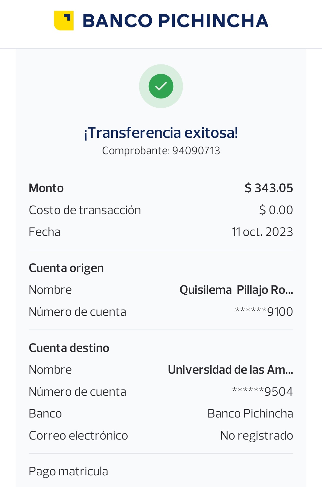322x487 pixels.
Task: Click the Fecha label
Action: pos(44,232)
